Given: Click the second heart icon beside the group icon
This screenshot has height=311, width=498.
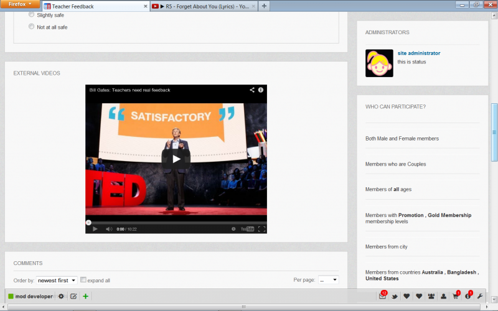Looking at the screenshot, I should tap(419, 296).
